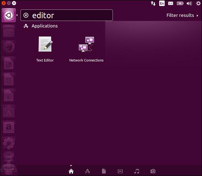Open the Files manager in the launcher
Screen dimensions: 202x176
(8, 32)
